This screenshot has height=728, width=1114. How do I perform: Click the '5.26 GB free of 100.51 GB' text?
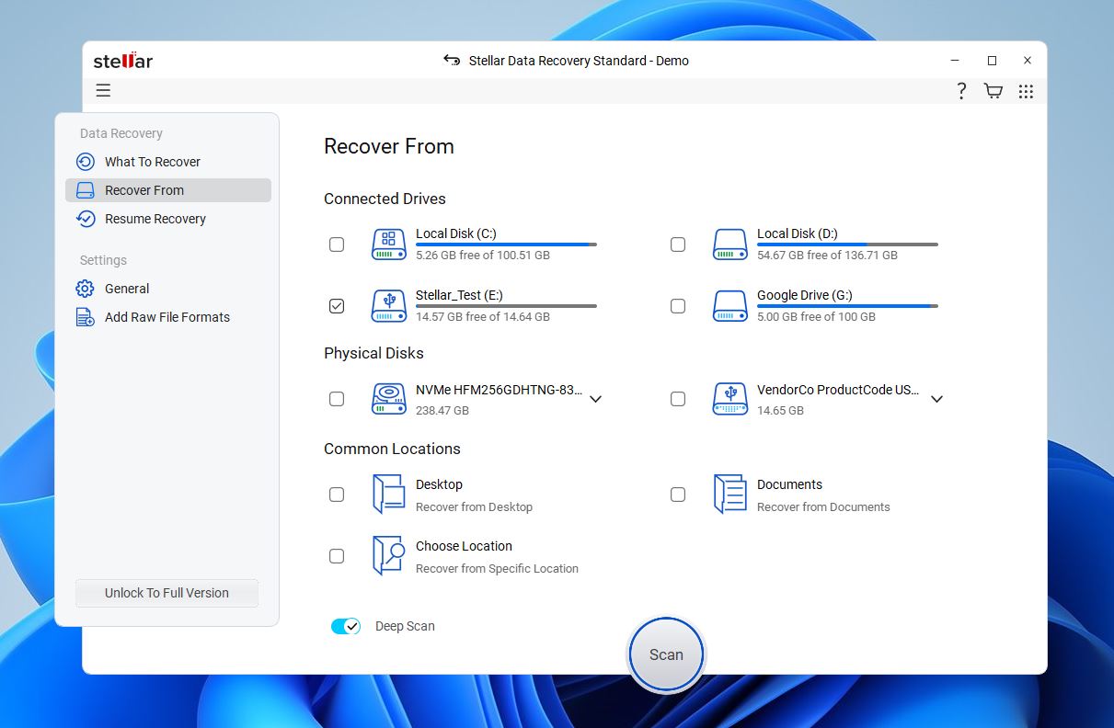point(483,256)
